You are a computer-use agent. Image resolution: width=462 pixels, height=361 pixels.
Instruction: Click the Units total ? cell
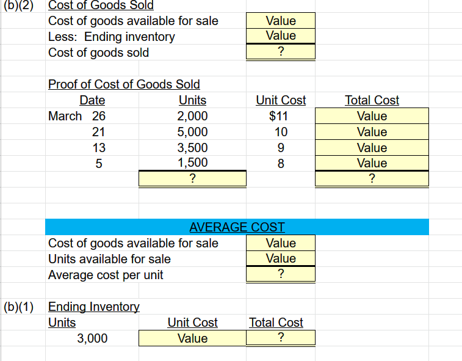[x=192, y=179]
